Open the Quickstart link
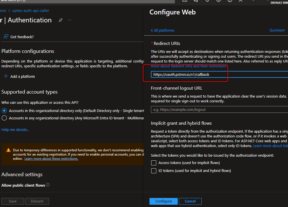 277,30
